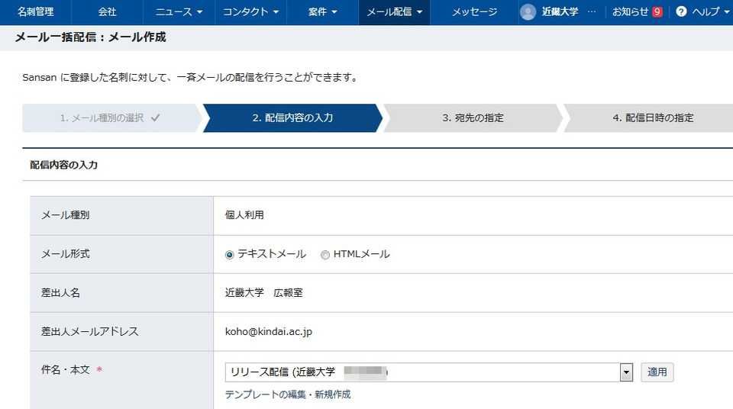This screenshot has height=409, width=733.
Task: Click the メール種別 label
Action: [x=66, y=215]
